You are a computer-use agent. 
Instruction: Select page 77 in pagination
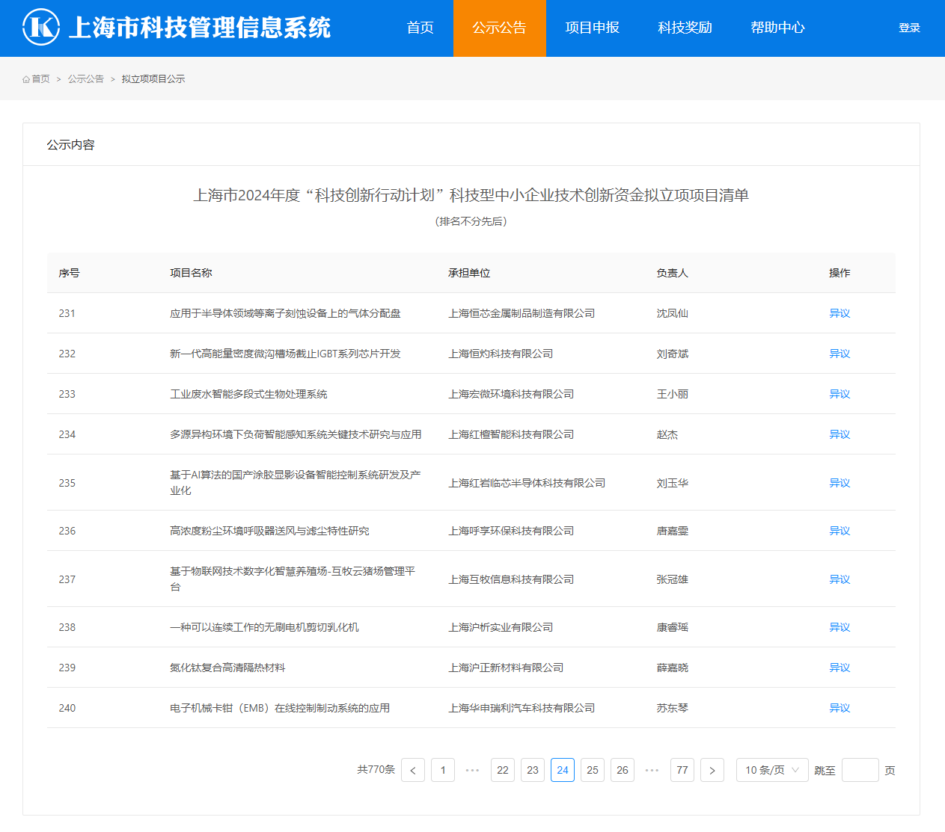(x=682, y=769)
